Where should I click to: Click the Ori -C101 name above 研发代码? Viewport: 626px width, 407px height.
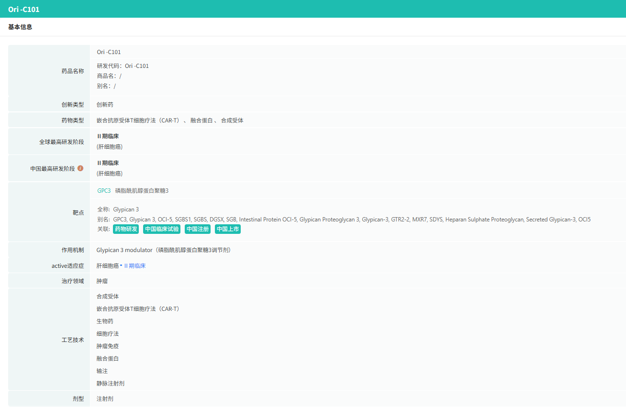[x=109, y=52]
